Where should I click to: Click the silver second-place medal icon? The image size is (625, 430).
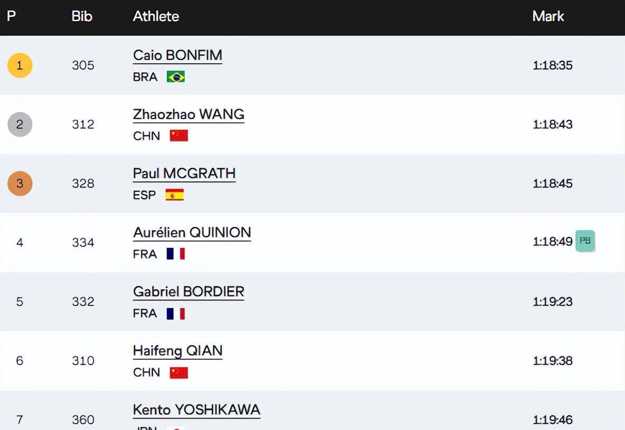coord(20,125)
